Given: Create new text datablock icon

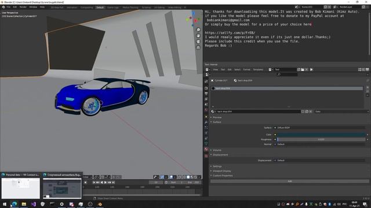Looking at the screenshot, I should 299,69.
